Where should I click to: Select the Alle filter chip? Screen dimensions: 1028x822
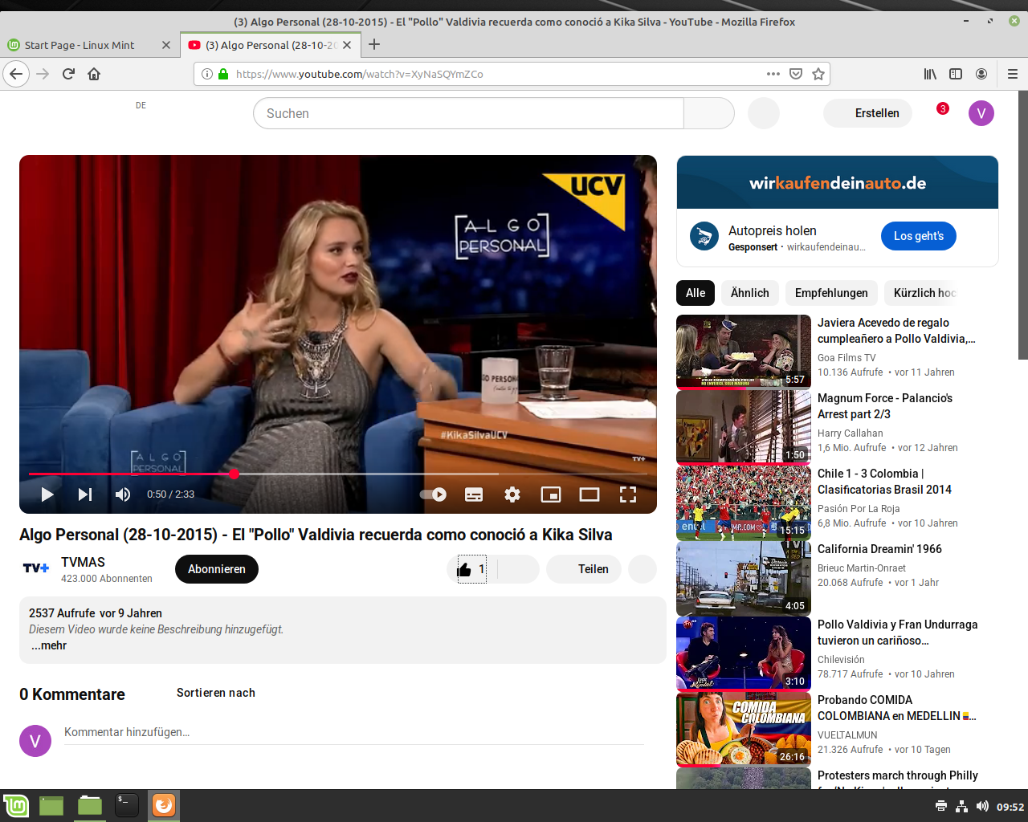pyautogui.click(x=696, y=293)
